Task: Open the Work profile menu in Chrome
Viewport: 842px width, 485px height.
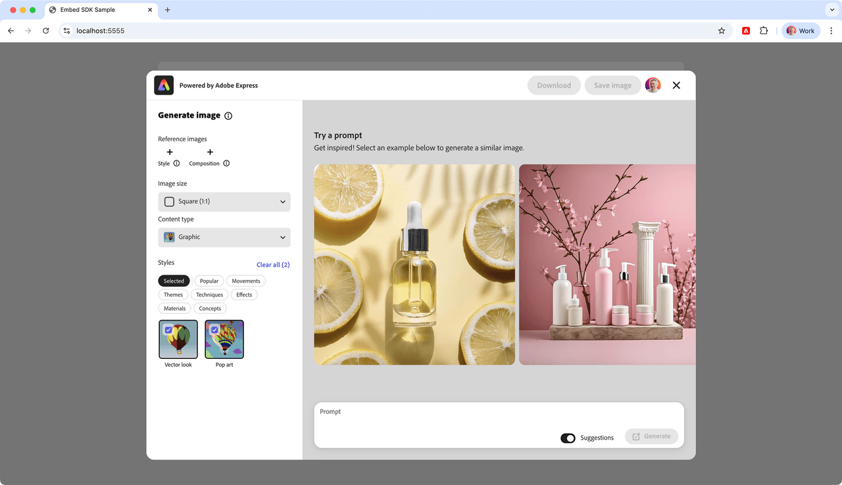Action: pos(801,31)
